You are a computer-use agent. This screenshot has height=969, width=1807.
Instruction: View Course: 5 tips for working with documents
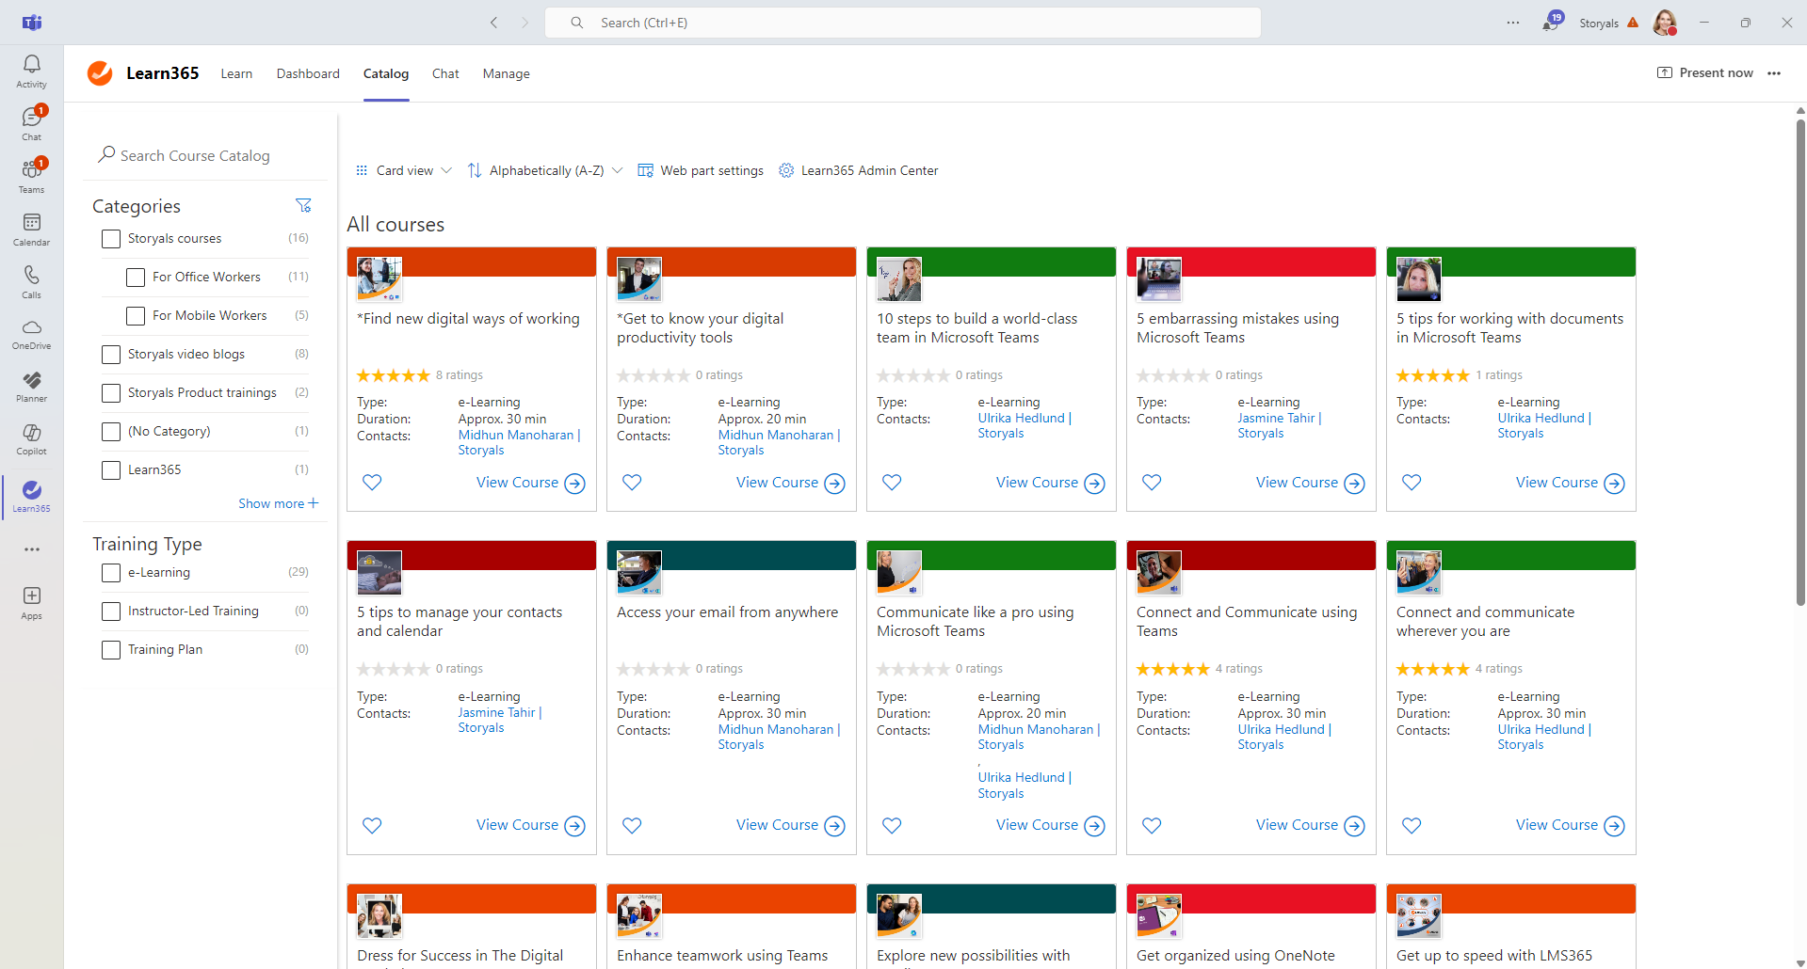click(x=1570, y=483)
